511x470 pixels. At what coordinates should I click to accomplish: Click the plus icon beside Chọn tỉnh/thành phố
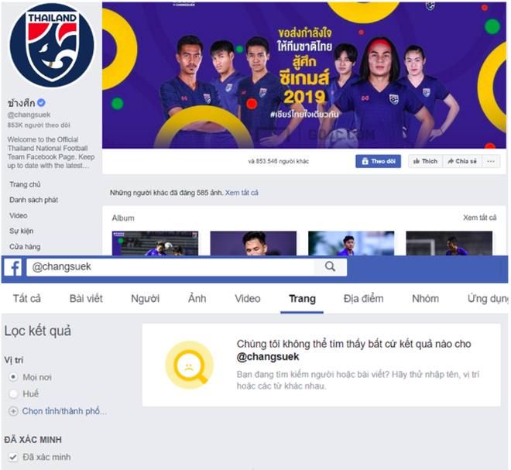coord(13,411)
